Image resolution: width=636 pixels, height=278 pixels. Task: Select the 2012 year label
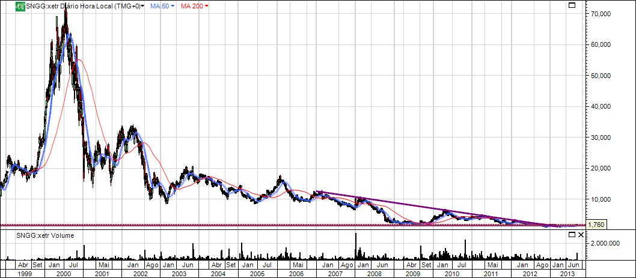coord(530,274)
